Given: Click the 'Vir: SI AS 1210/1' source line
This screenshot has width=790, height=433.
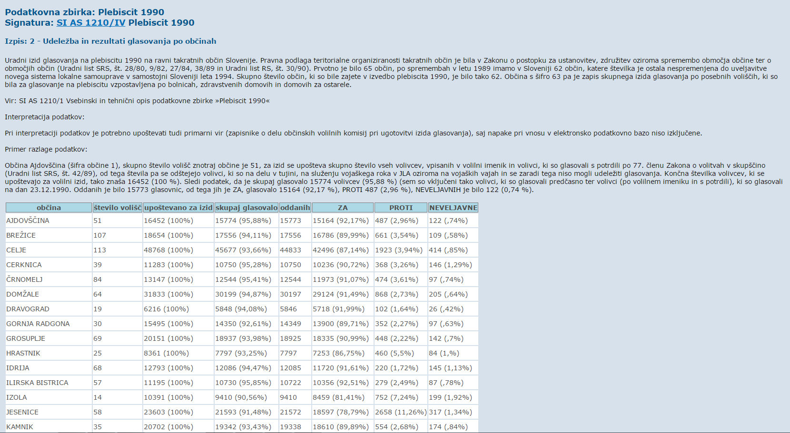Looking at the screenshot, I should [x=137, y=101].
